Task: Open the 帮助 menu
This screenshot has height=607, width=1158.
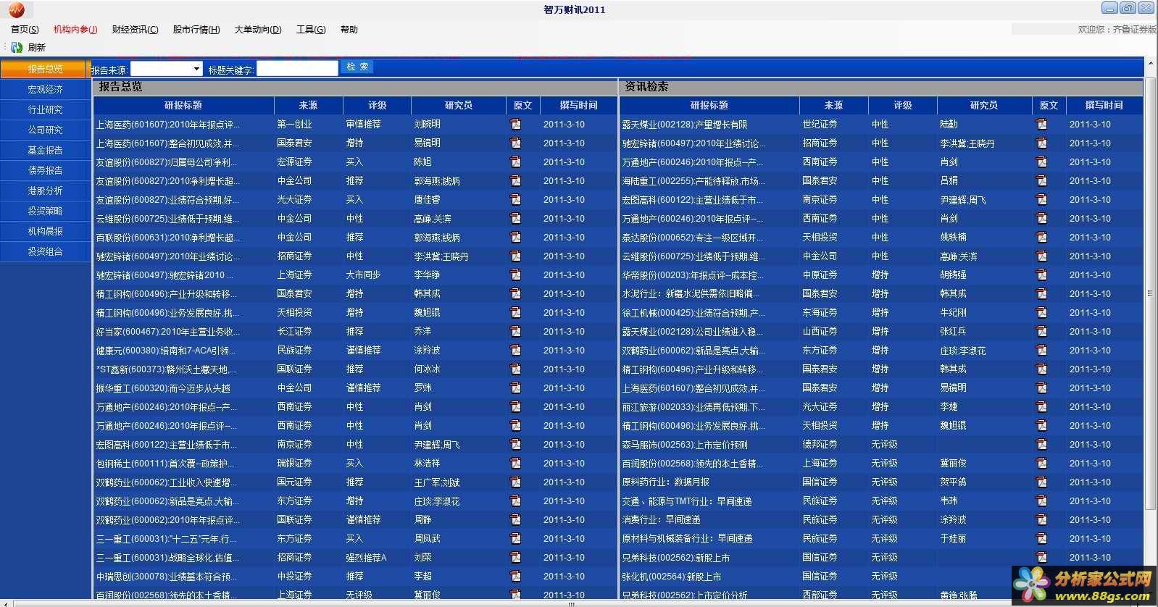Action: pyautogui.click(x=349, y=30)
